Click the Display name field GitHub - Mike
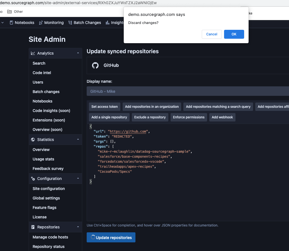289x251 pixels. (x=188, y=91)
